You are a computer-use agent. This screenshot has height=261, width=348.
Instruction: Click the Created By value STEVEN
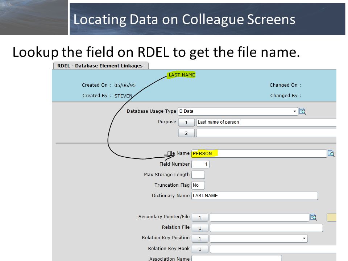coord(123,96)
